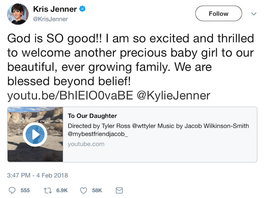Click the 555 replies count
This screenshot has height=198, width=273.
tap(25, 190)
